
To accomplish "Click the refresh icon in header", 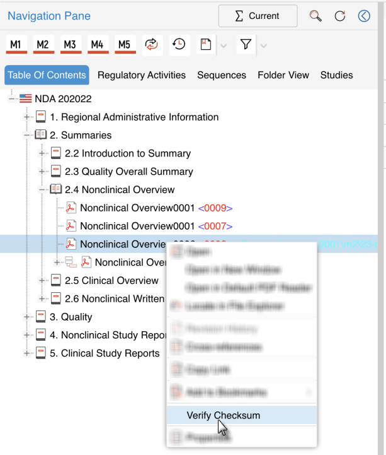I will click(340, 16).
